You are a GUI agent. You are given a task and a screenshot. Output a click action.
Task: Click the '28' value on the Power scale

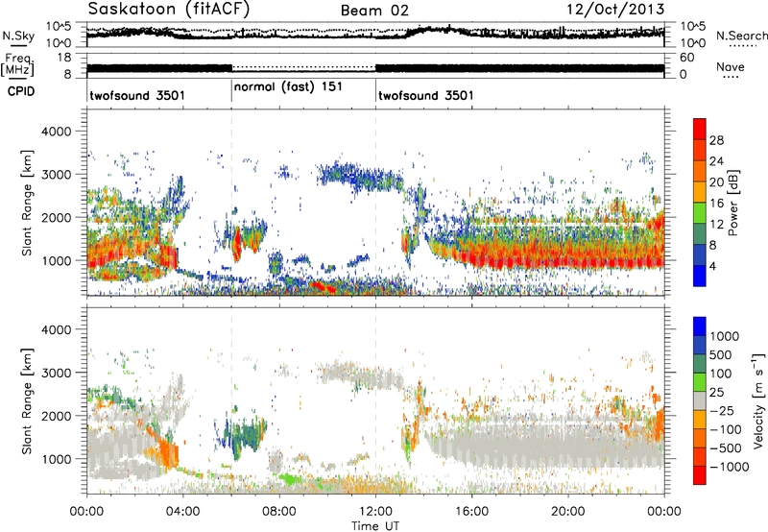click(716, 140)
